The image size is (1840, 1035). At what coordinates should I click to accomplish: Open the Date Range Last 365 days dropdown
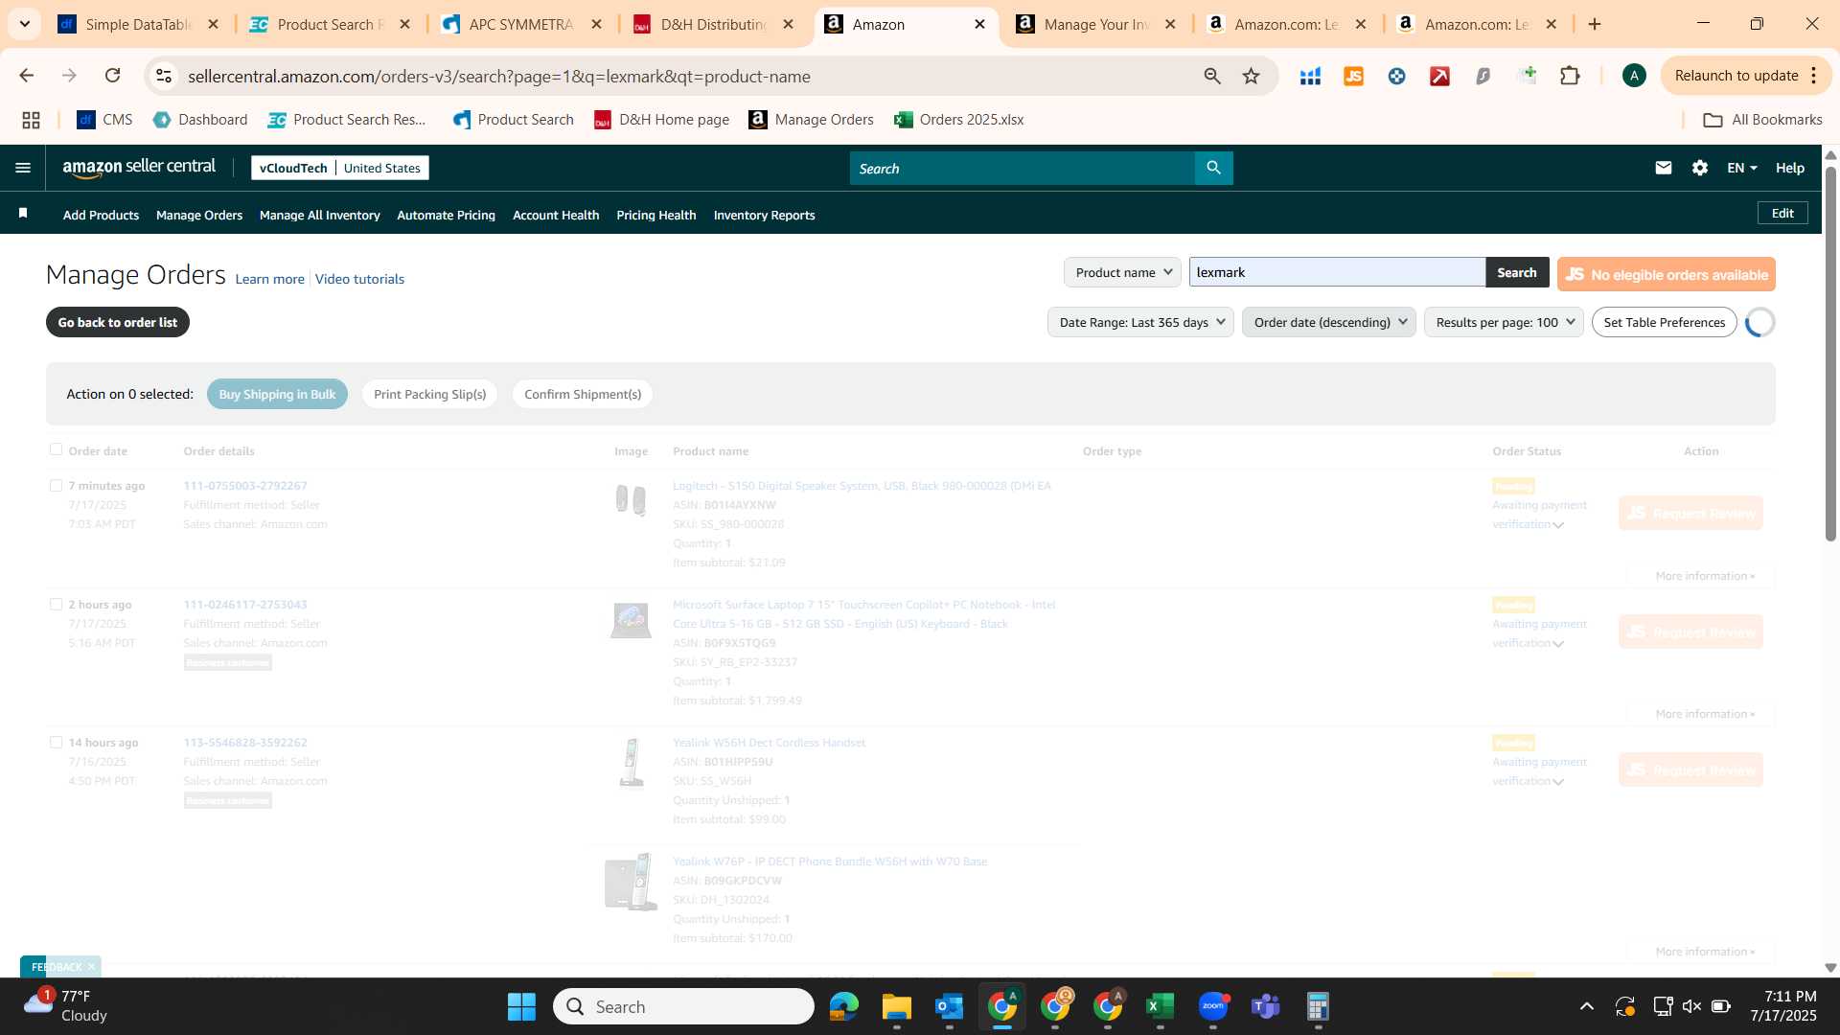(x=1140, y=322)
